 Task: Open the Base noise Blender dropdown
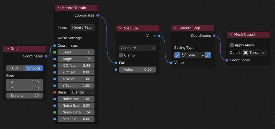click(x=82, y=92)
